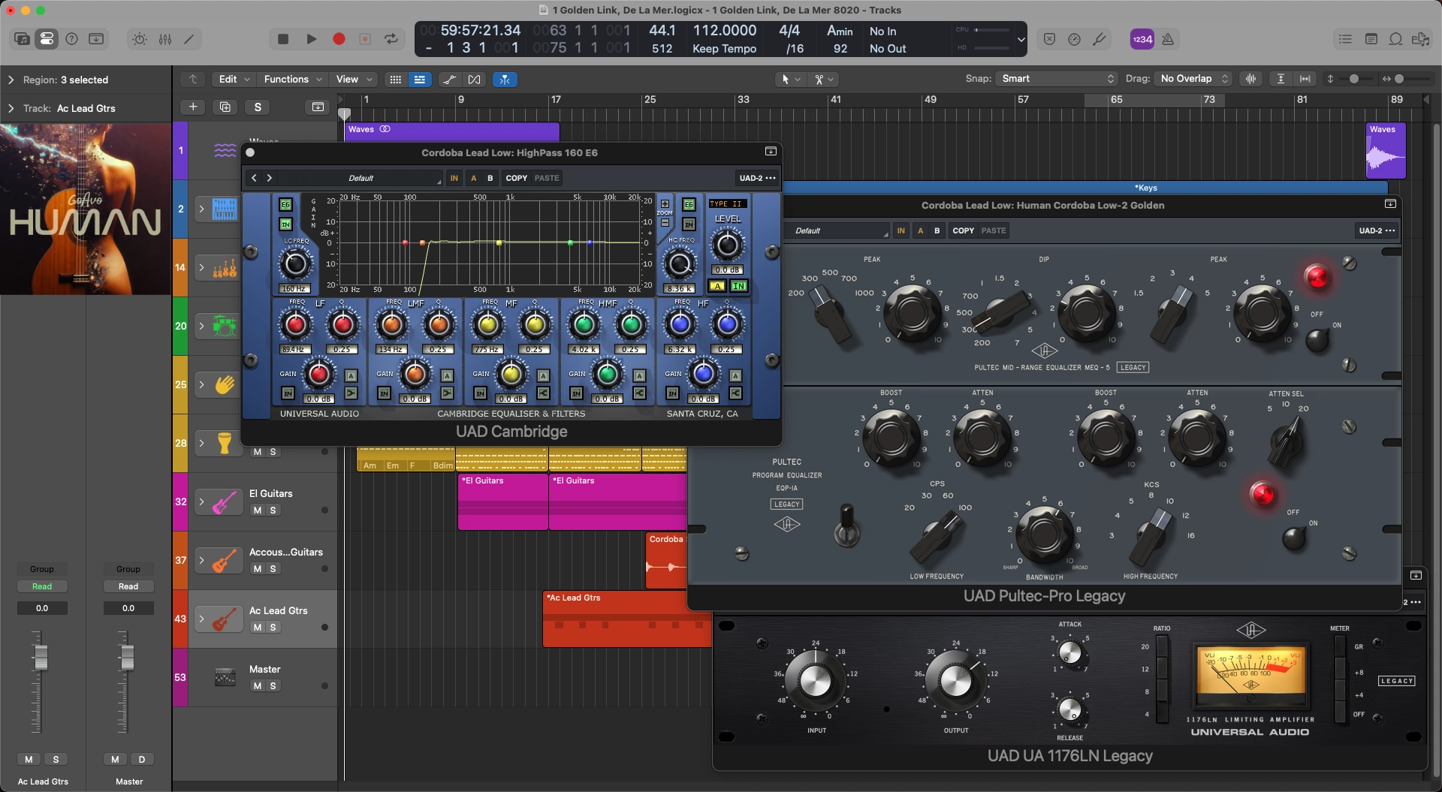Open the media Browsers icon
The height and width of the screenshot is (792, 1442).
tap(1420, 39)
